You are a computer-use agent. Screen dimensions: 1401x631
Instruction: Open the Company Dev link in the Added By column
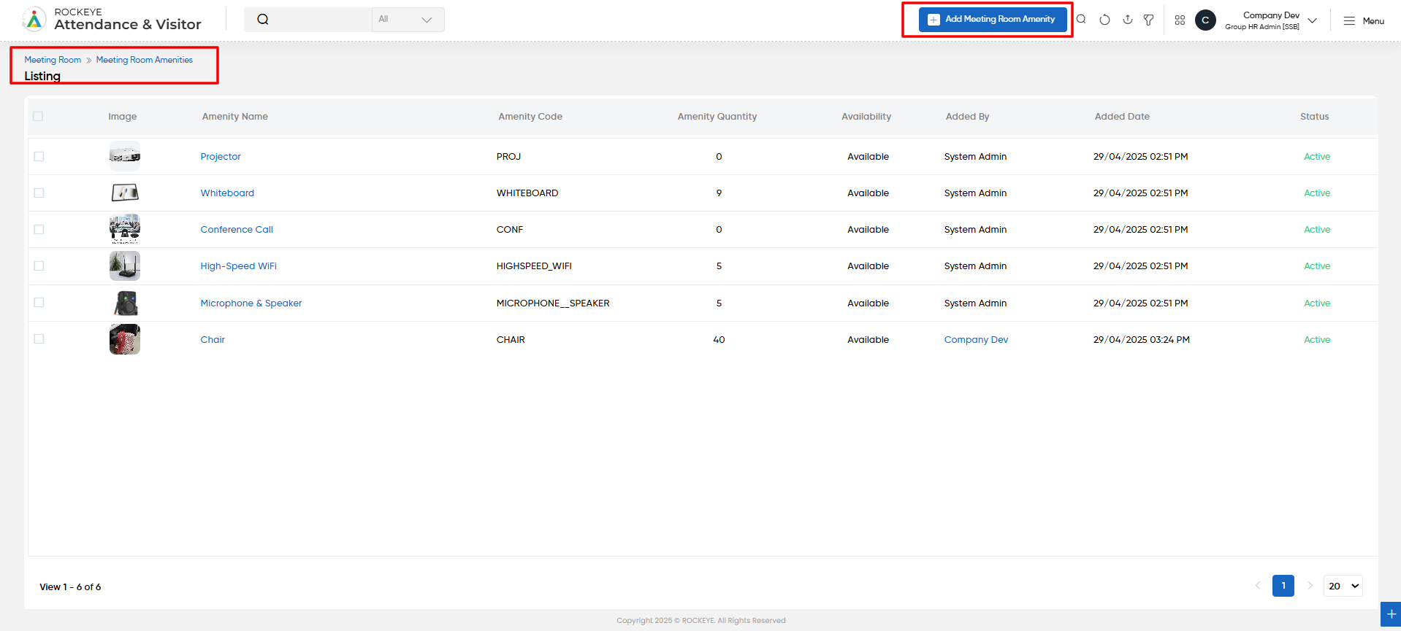point(976,339)
